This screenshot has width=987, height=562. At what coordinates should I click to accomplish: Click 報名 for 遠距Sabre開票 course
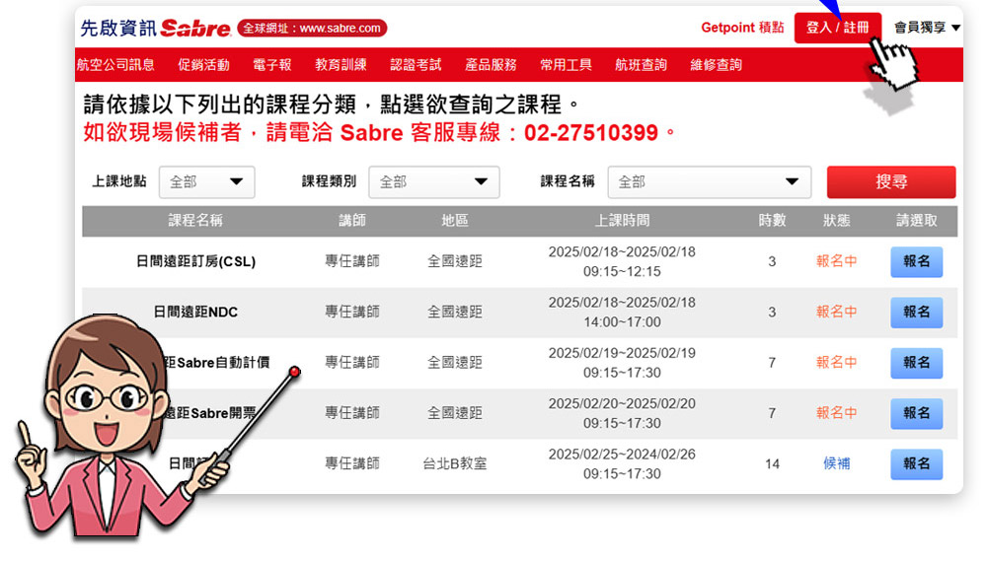(x=916, y=414)
